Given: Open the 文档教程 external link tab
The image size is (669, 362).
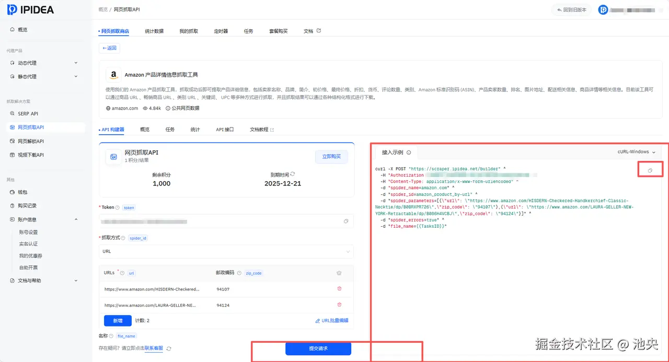Looking at the screenshot, I should [x=261, y=129].
